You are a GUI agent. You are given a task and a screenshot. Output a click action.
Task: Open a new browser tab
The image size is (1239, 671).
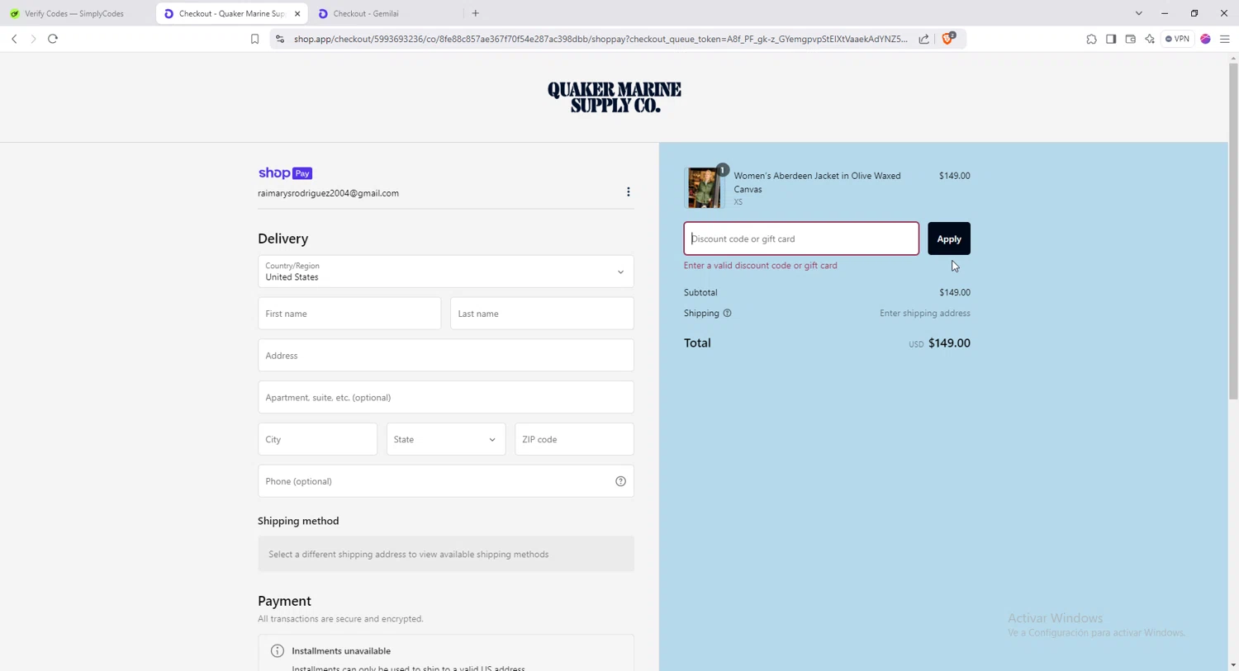click(x=476, y=13)
